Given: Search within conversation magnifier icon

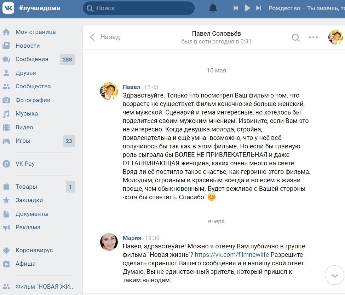Looking at the screenshot, I should coord(295,37).
